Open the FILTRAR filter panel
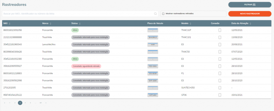The width and height of the screenshot is (274, 111). point(250,5)
